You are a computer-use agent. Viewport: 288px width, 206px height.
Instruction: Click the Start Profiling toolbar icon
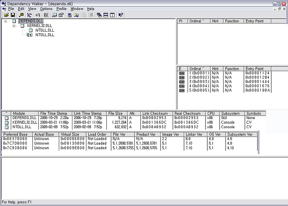pos(84,15)
